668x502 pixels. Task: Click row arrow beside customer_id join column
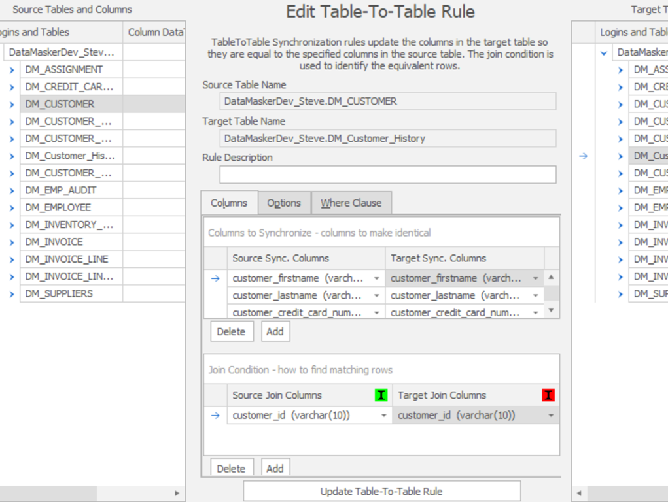pyautogui.click(x=215, y=416)
